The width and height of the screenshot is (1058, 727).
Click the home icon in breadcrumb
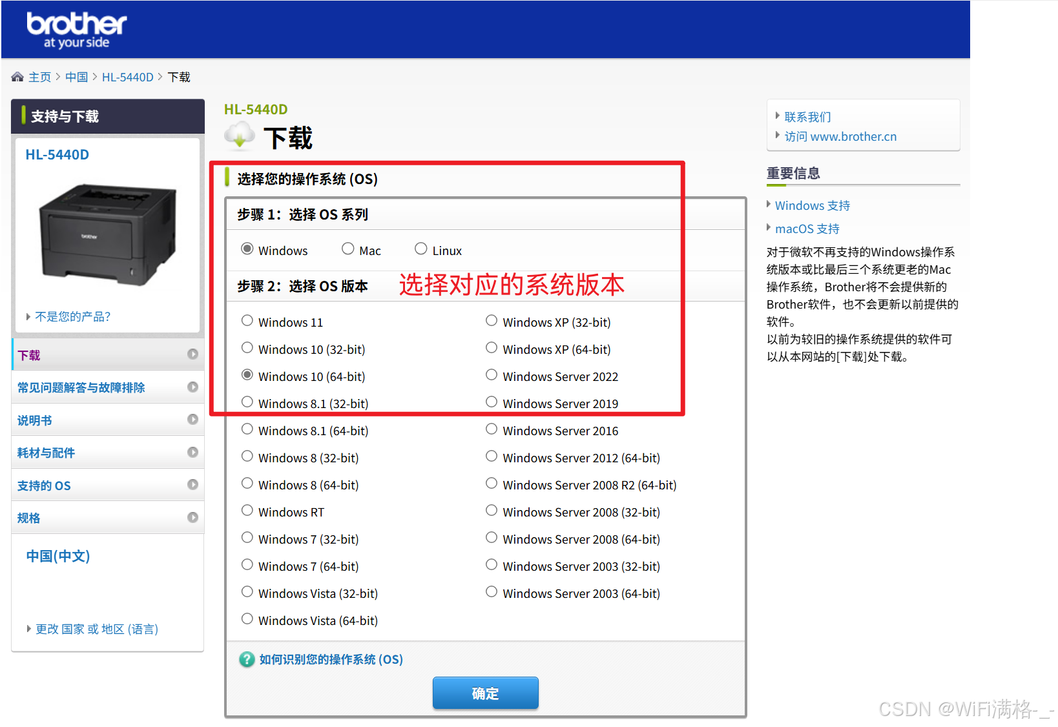coord(17,77)
